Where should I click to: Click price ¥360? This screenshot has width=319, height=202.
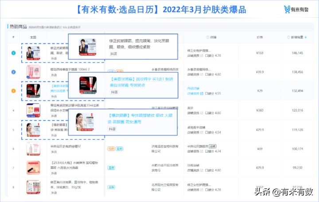260,110
